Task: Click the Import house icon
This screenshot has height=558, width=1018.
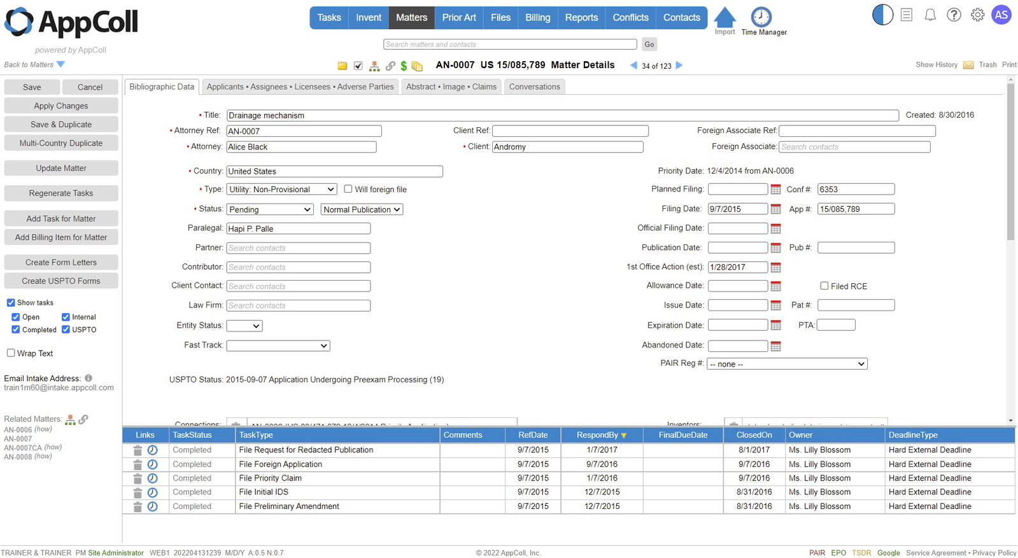Action: (725, 17)
